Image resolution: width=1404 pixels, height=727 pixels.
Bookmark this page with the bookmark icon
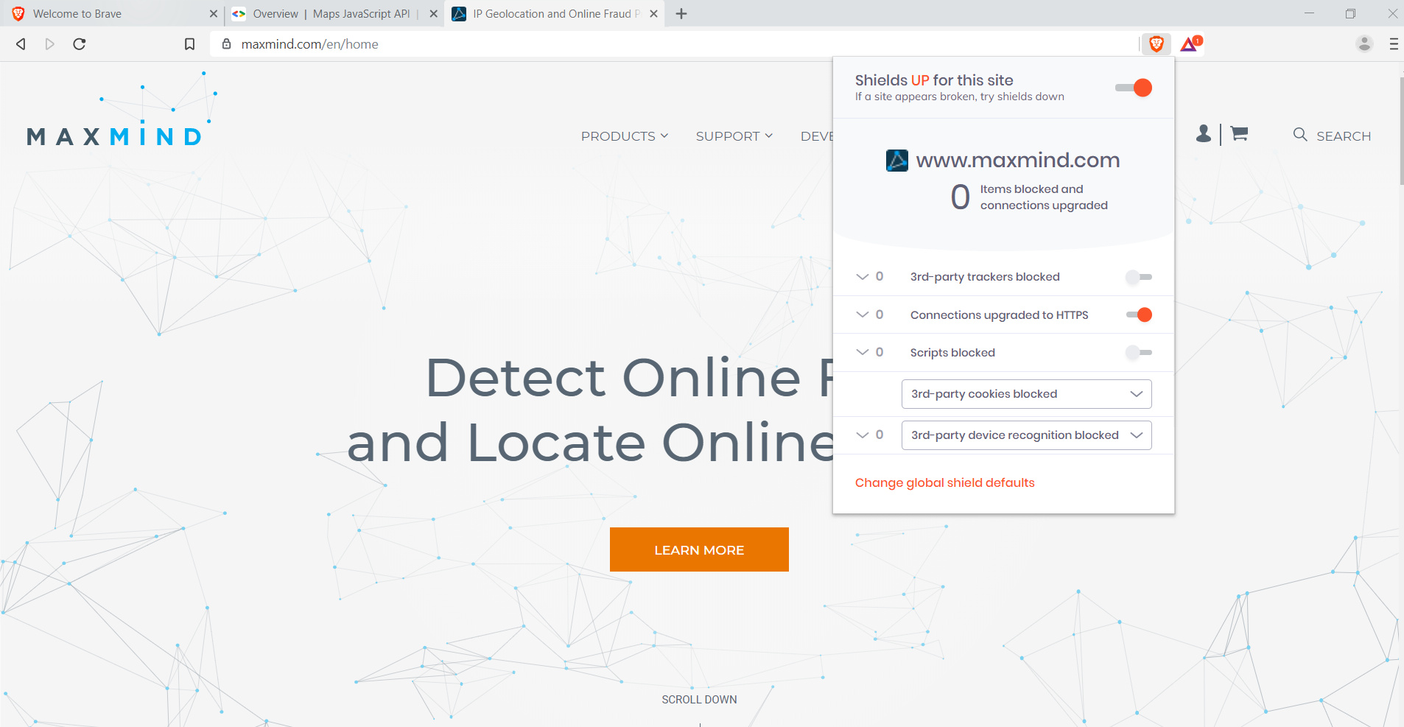coord(189,44)
